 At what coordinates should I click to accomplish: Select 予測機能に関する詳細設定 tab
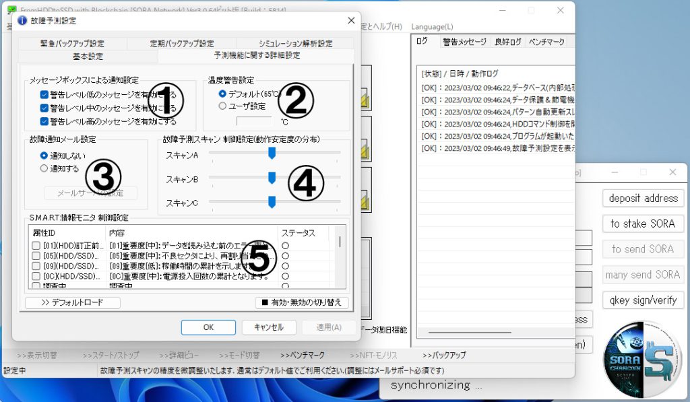[257, 55]
